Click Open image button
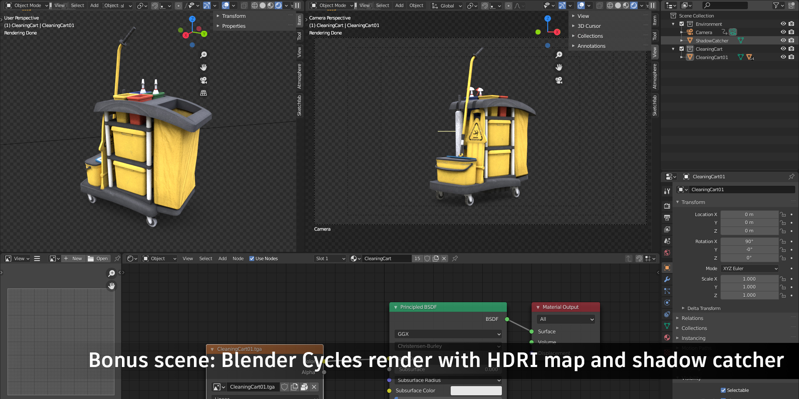The width and height of the screenshot is (799, 399). 98,259
